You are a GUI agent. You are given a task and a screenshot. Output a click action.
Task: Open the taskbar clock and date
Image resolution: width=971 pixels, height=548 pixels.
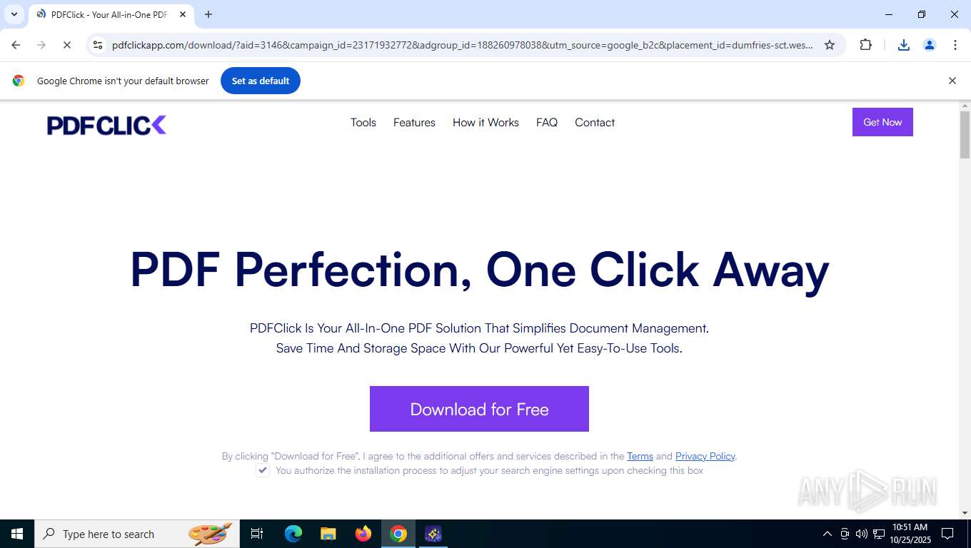pos(910,534)
